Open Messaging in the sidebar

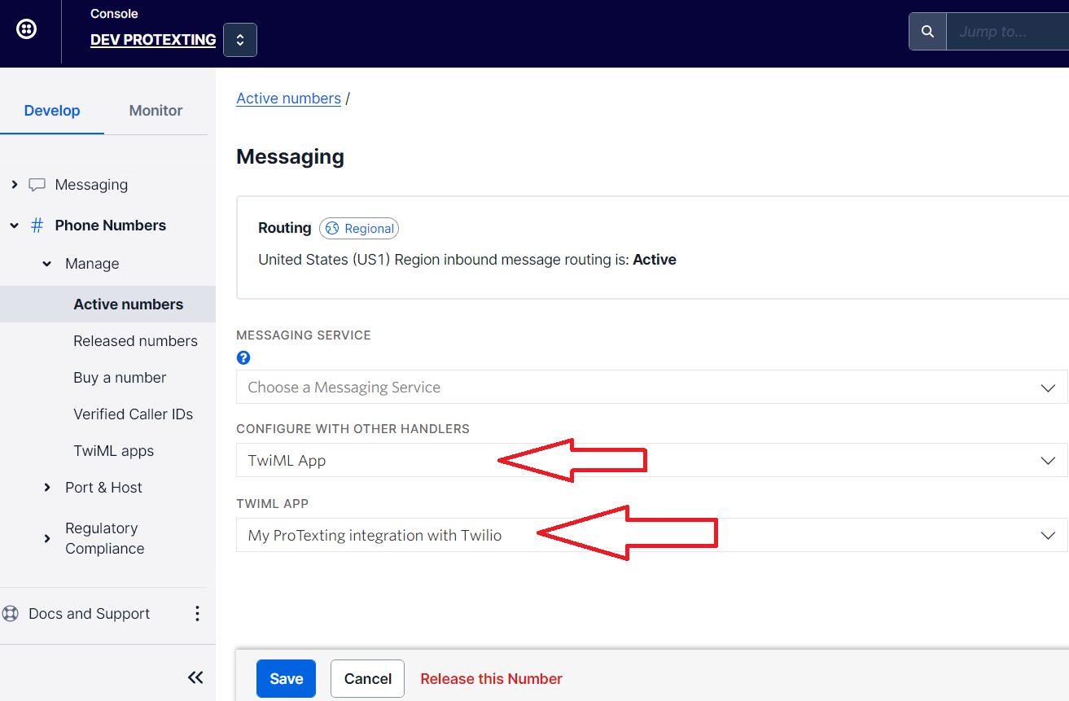point(91,185)
